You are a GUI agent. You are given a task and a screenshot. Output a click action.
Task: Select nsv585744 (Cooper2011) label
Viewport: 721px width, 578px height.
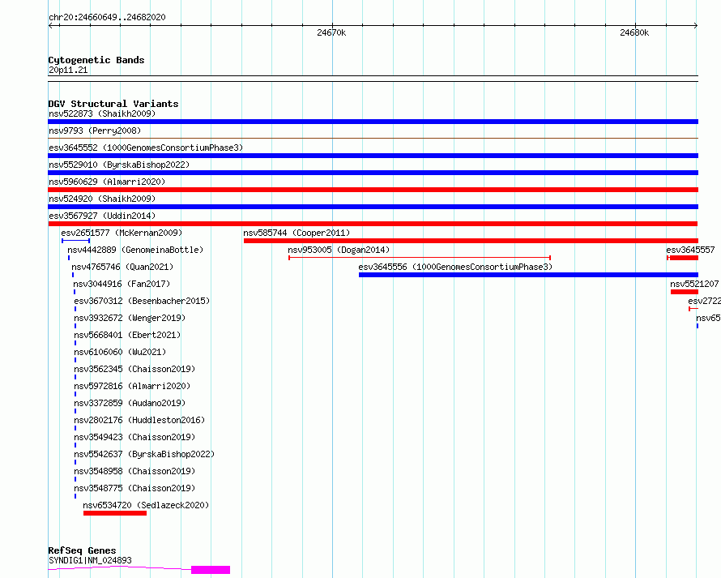click(297, 233)
